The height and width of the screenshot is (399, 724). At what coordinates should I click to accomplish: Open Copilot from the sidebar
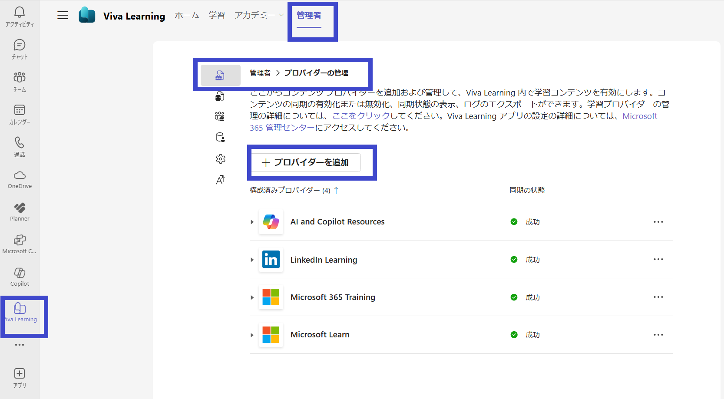click(20, 277)
